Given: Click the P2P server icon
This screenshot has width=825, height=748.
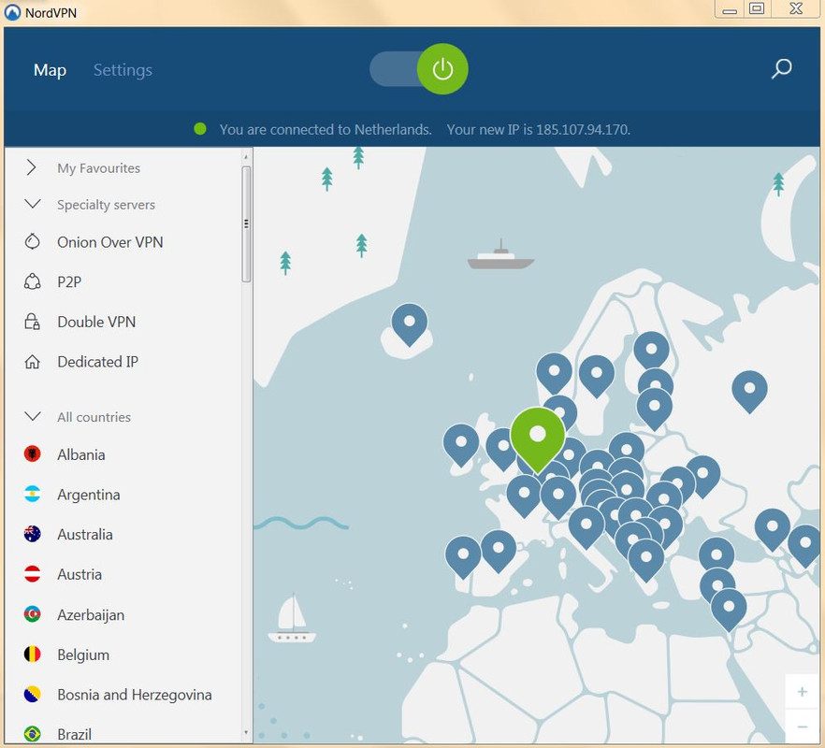Looking at the screenshot, I should [32, 282].
